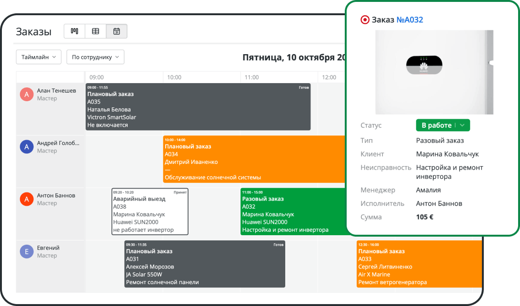
Task: Open the По сотруднику dropdown
Action: (x=96, y=57)
